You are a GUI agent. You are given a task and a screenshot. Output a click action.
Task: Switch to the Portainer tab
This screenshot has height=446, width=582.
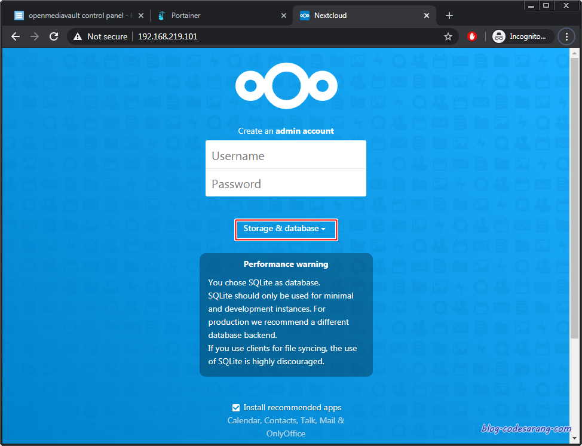coord(222,16)
